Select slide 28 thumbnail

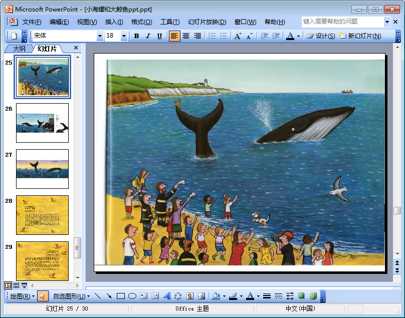click(43, 215)
